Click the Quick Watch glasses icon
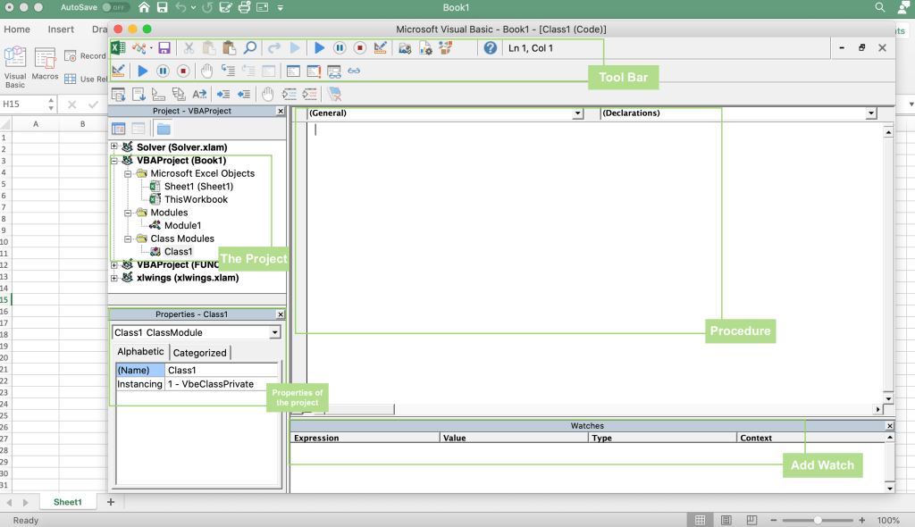Image resolution: width=915 pixels, height=527 pixels. pos(354,71)
